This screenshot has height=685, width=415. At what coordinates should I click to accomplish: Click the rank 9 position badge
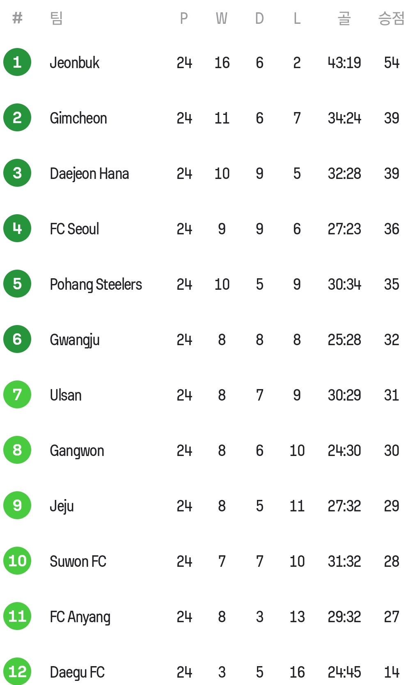tap(17, 505)
